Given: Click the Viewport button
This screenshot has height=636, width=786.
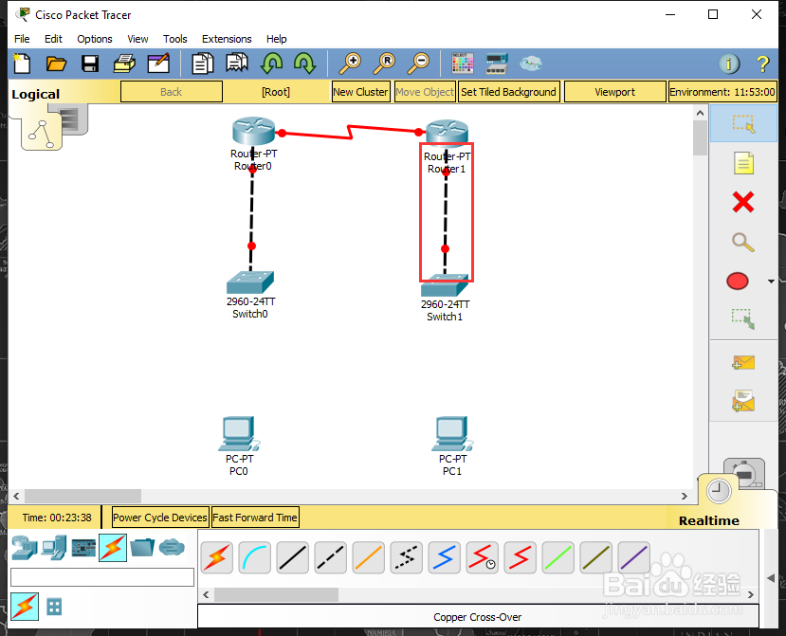Looking at the screenshot, I should coord(615,92).
